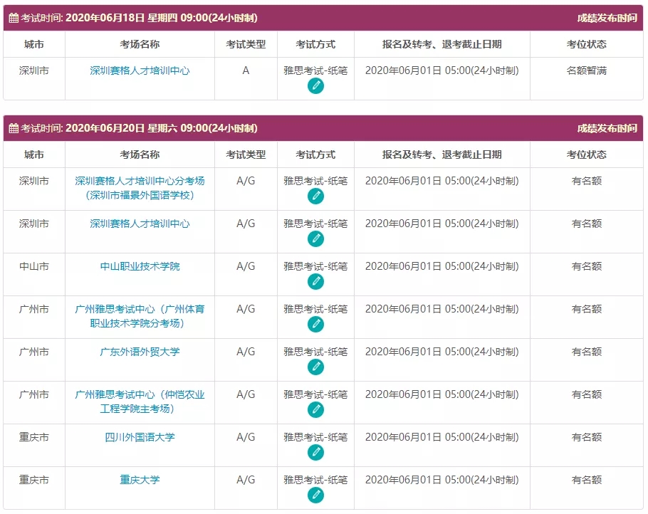Click the pencil icon in 四川外国语大学 row
The width and height of the screenshot is (648, 514).
click(315, 453)
